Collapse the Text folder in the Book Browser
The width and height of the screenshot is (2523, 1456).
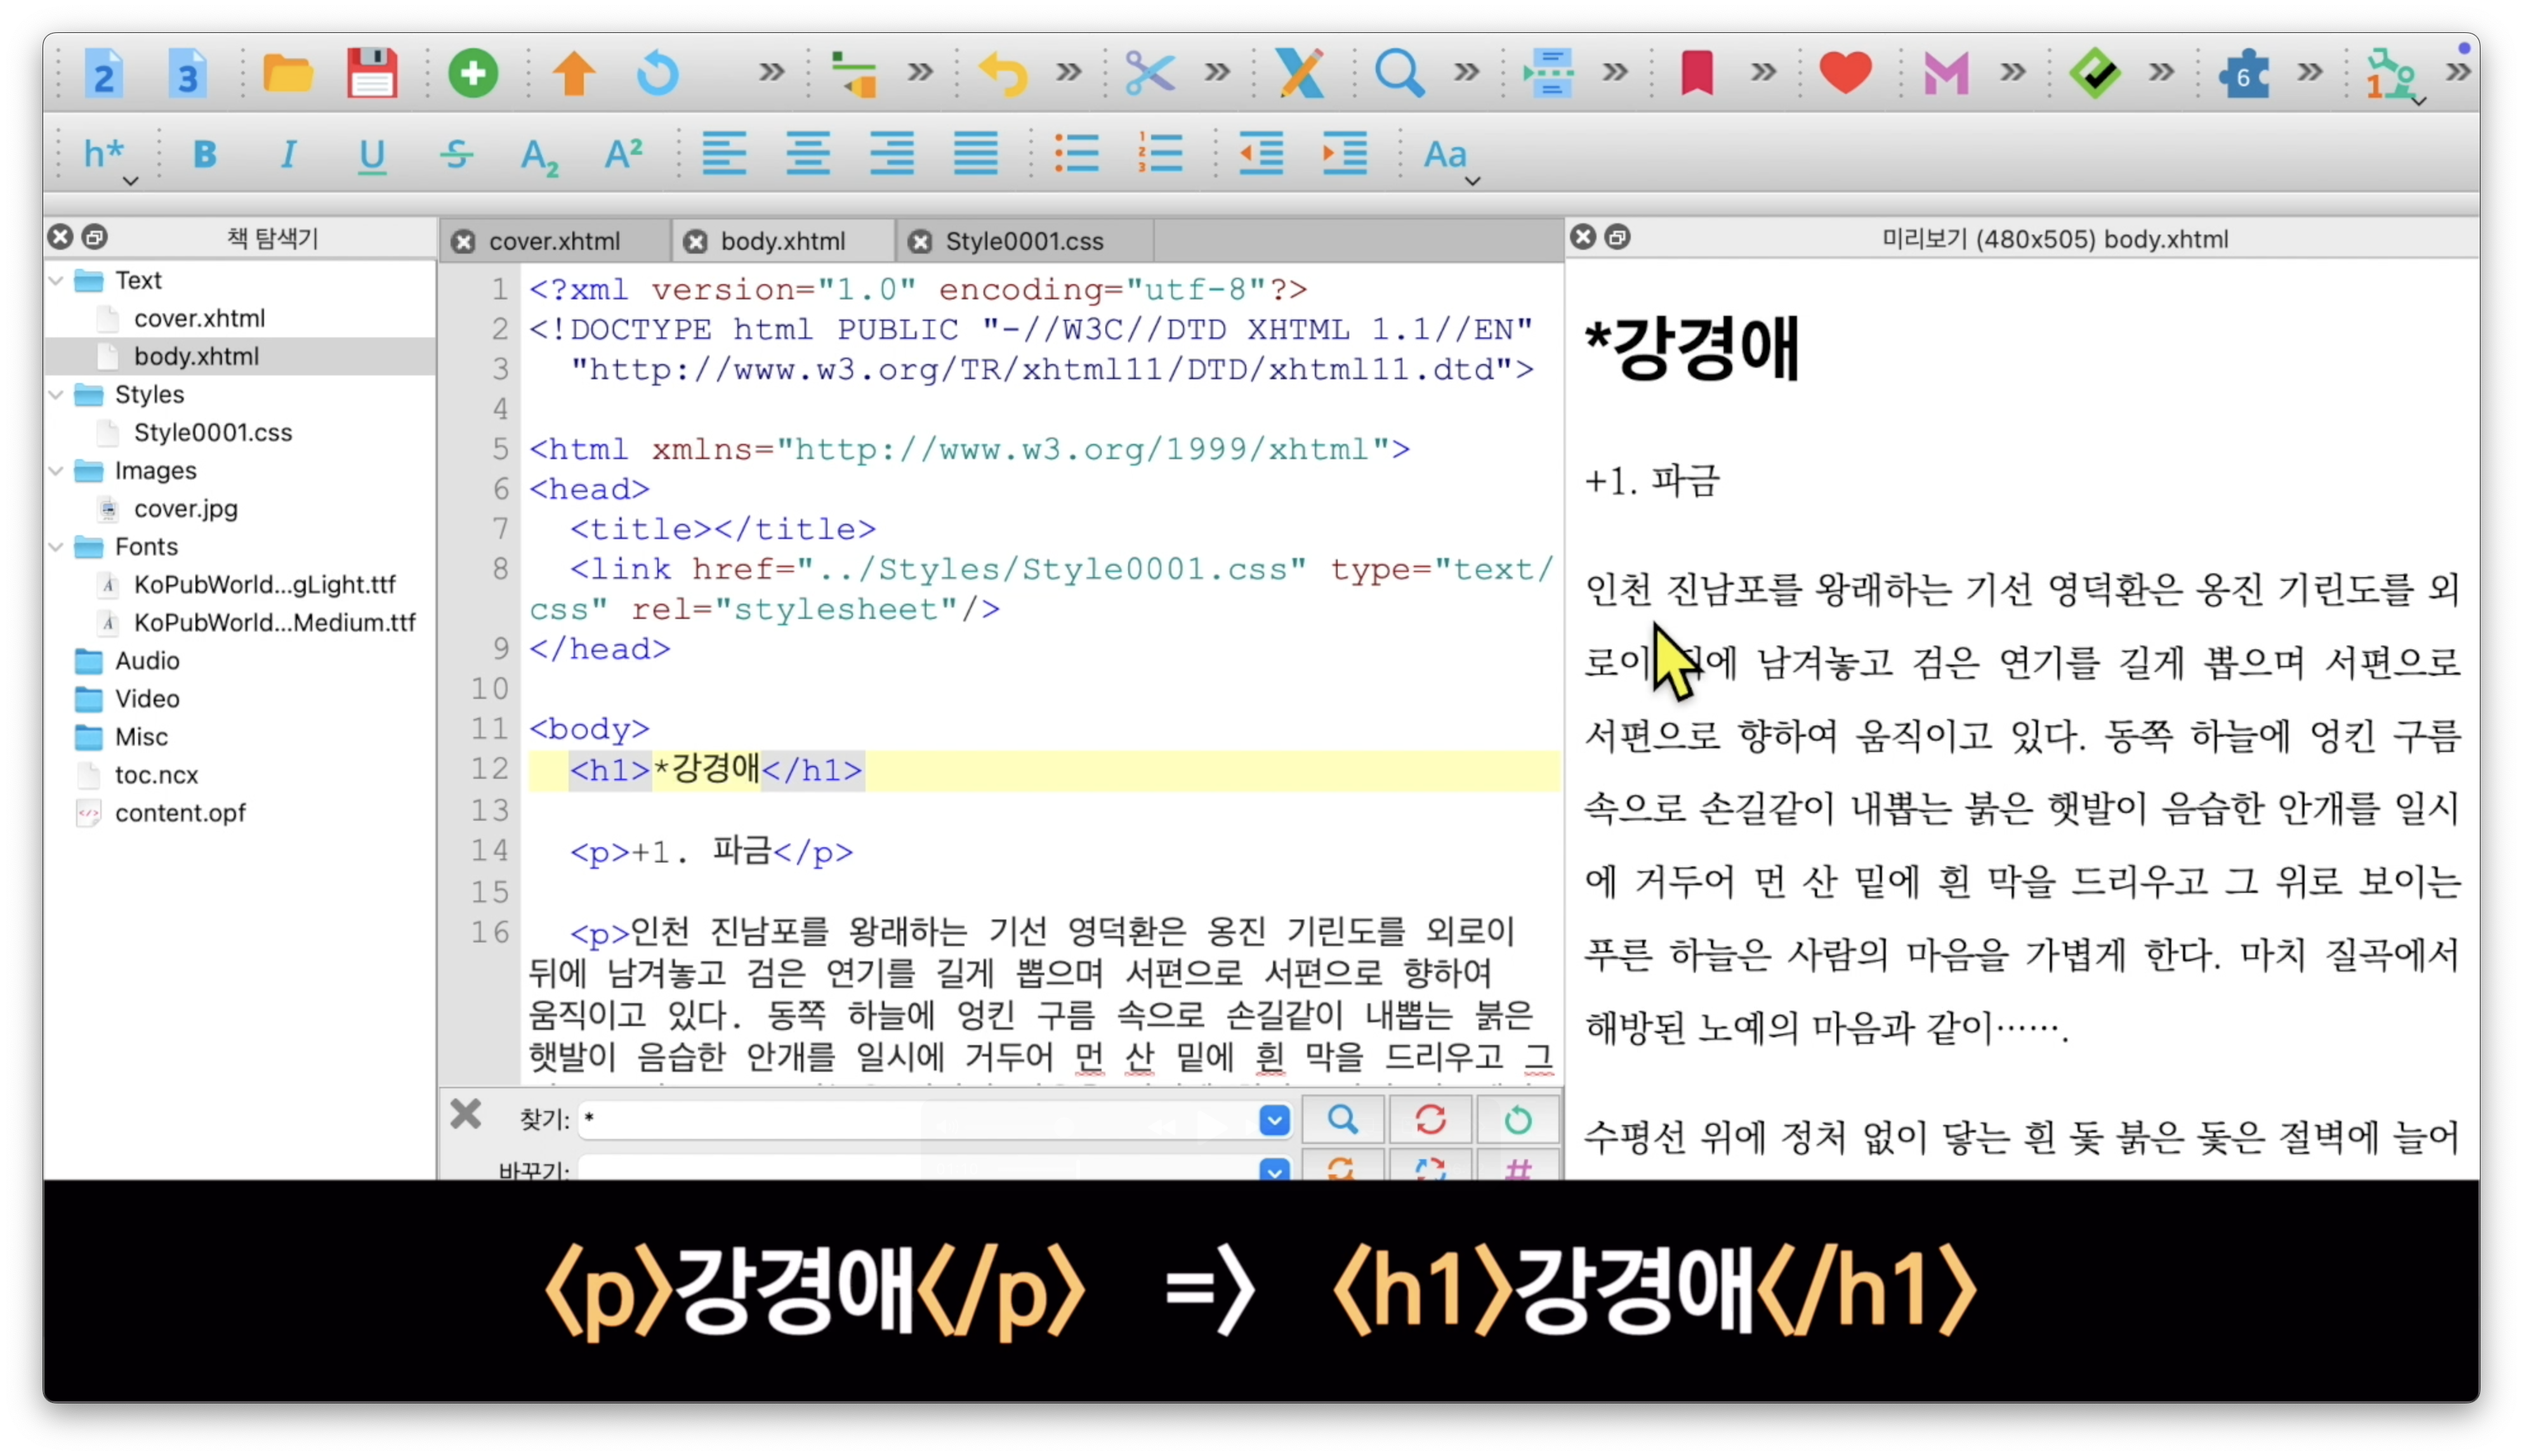click(x=57, y=280)
